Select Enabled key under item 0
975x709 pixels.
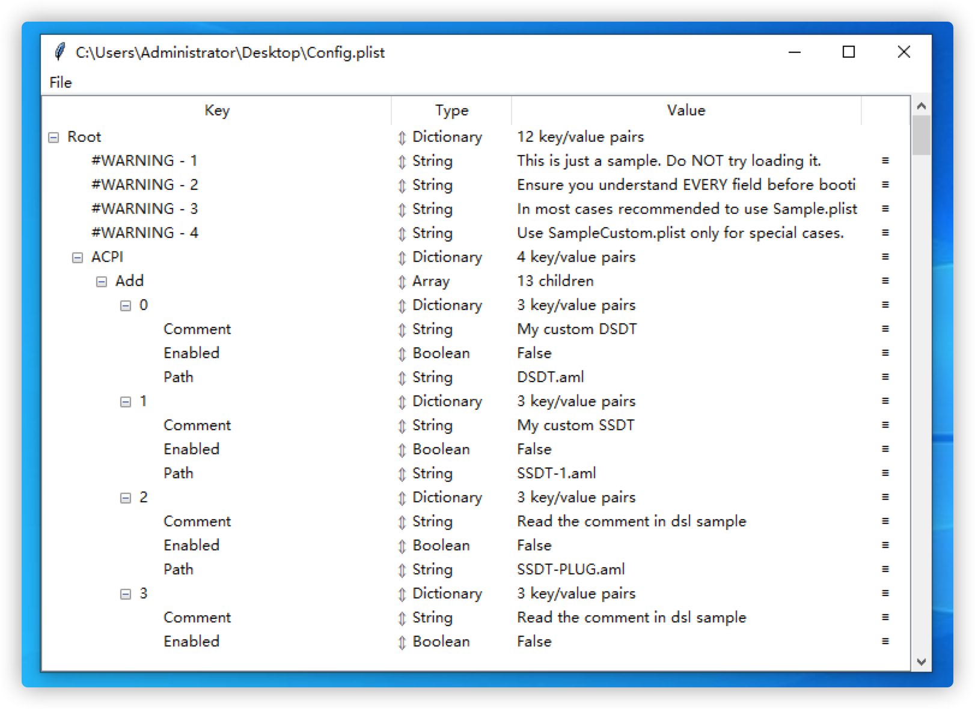[191, 353]
